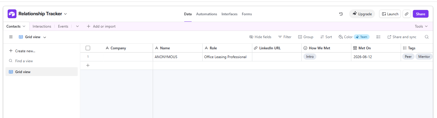The height and width of the screenshot is (118, 437).
Task: Click the Launch button
Action: click(390, 14)
